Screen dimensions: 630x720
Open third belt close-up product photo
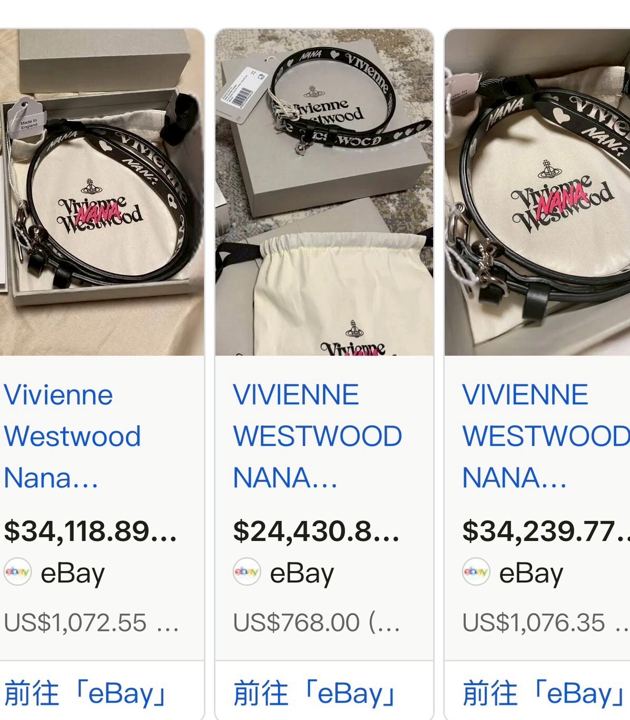(537, 192)
